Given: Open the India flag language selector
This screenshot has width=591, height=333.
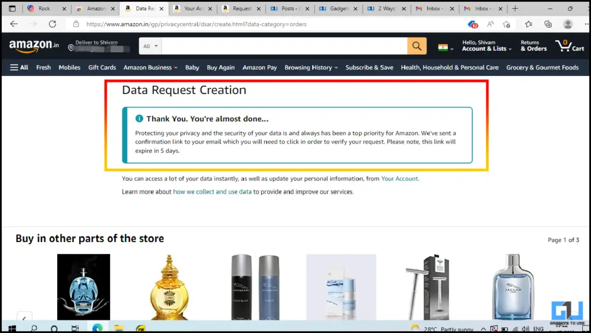Looking at the screenshot, I should (x=445, y=48).
